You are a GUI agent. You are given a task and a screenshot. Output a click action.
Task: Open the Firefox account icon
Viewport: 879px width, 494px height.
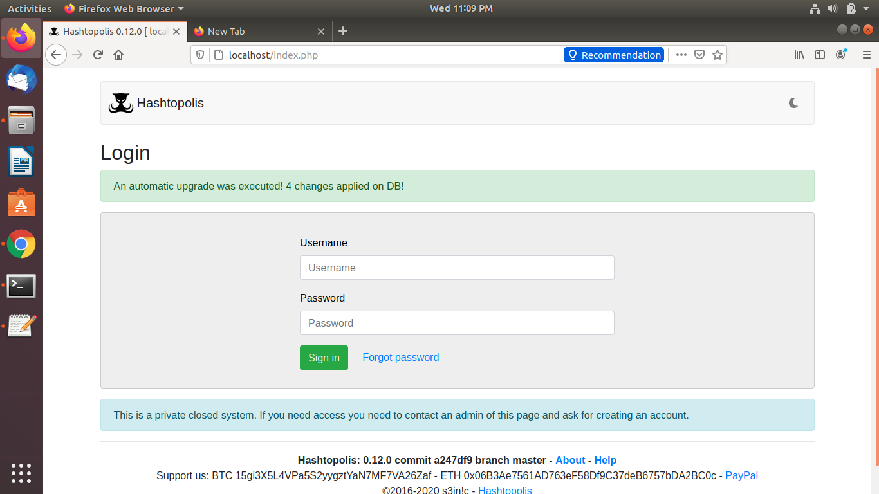(841, 55)
